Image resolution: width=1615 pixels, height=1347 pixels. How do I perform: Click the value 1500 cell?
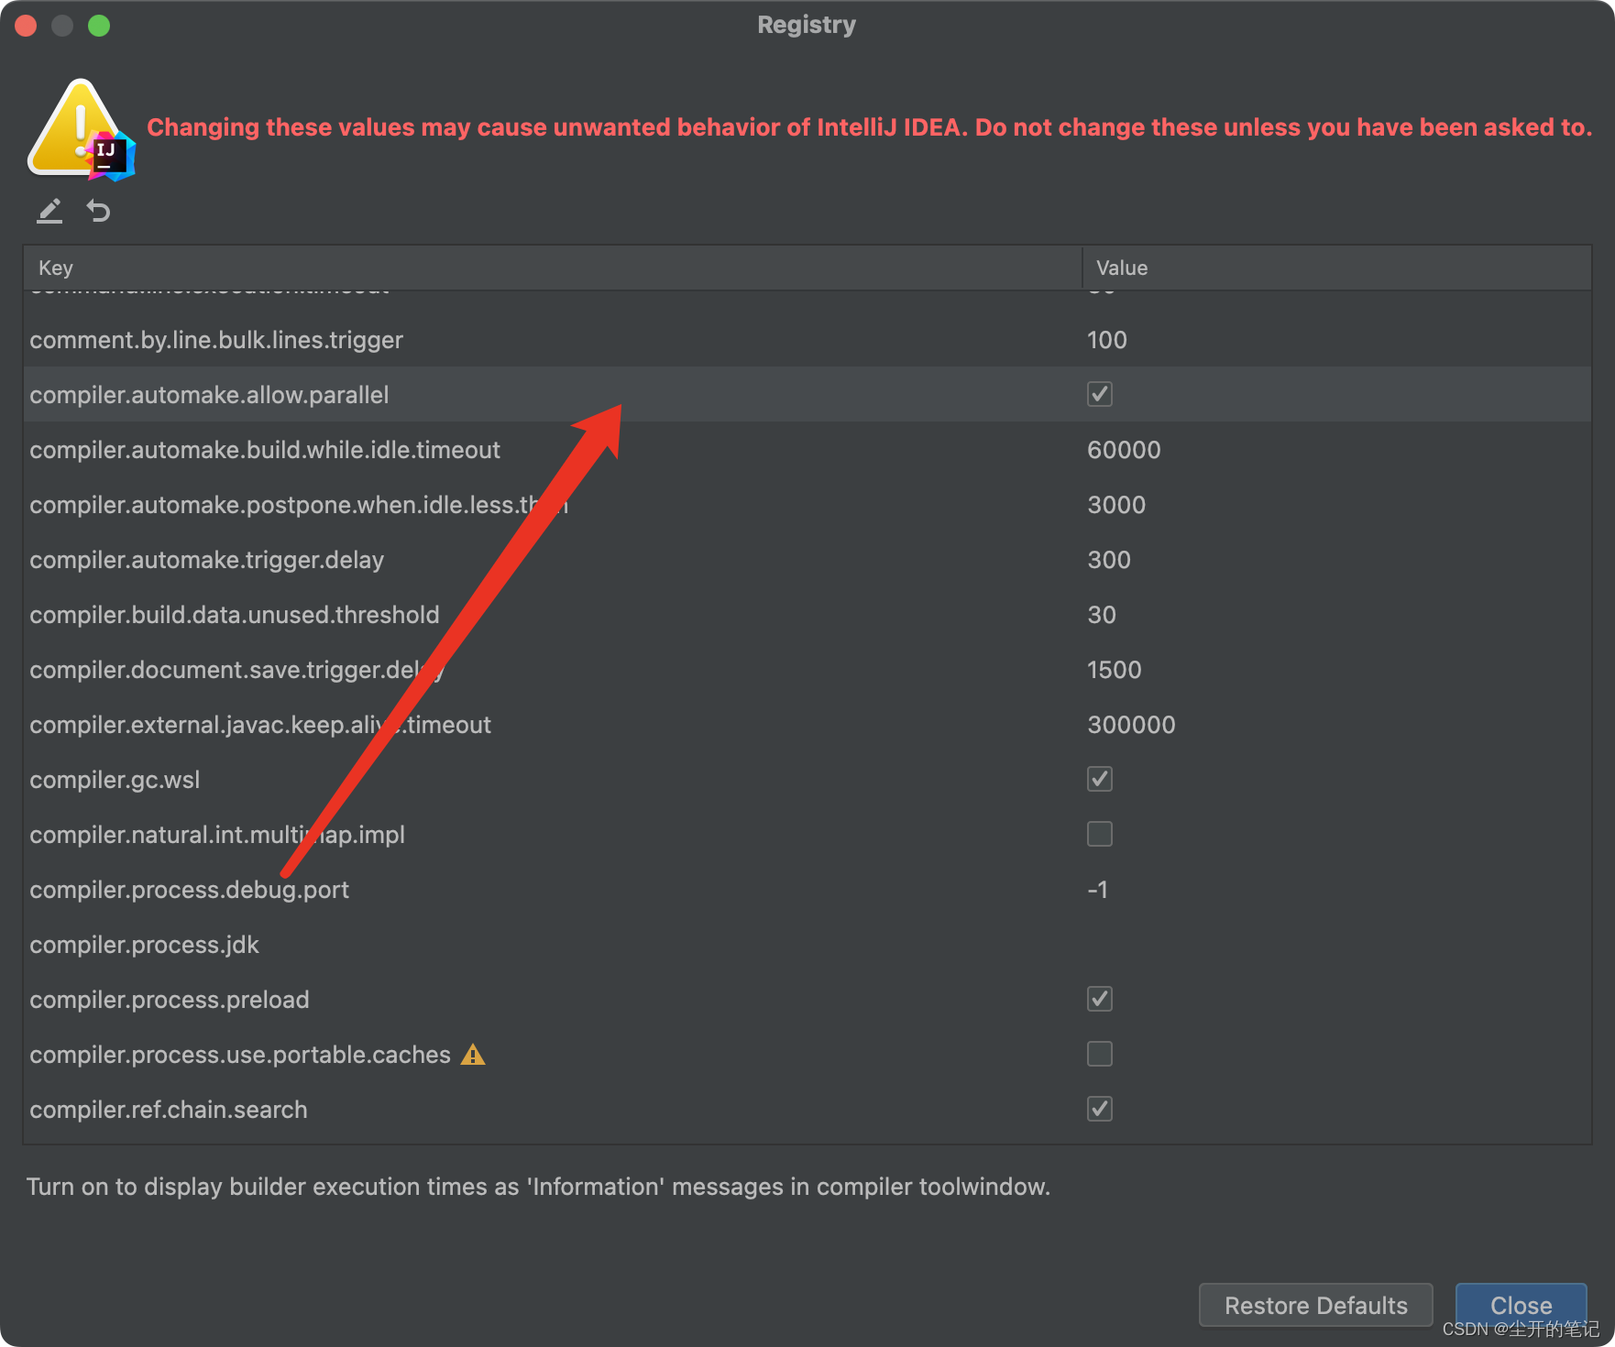(x=1115, y=670)
